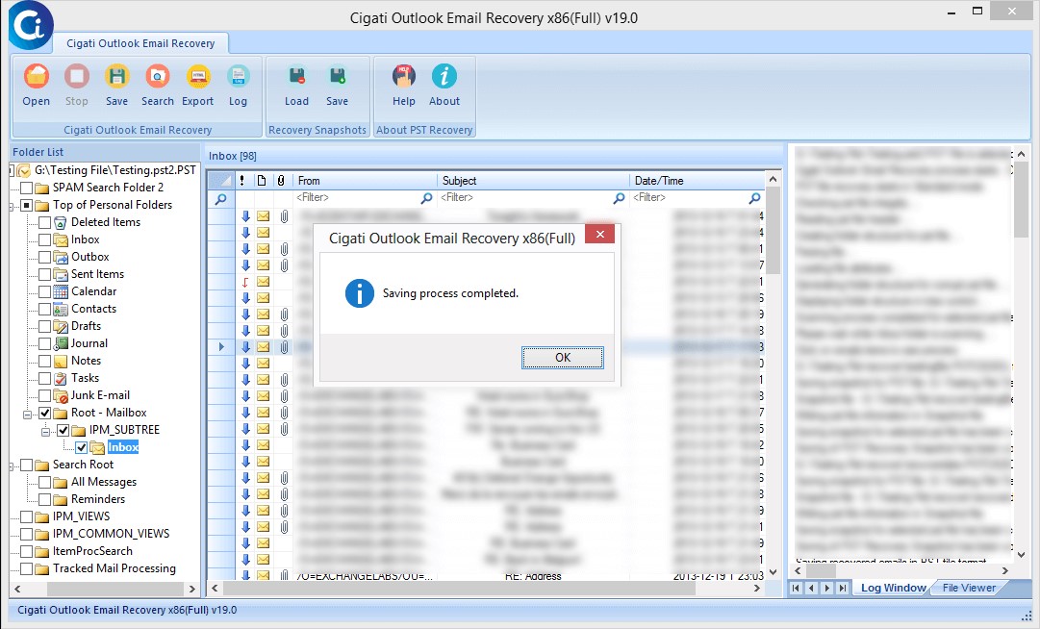The width and height of the screenshot is (1040, 629).
Task: Switch to the Log Window tab
Action: 893,588
